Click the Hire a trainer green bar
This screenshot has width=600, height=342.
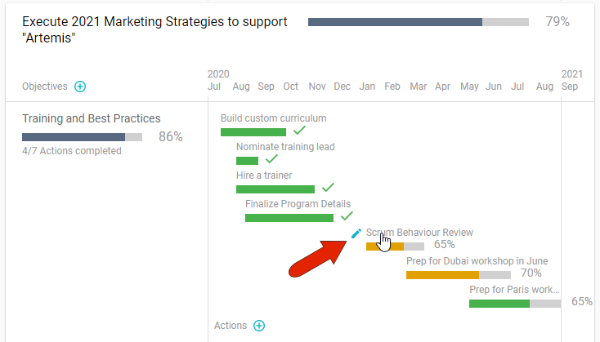click(275, 189)
